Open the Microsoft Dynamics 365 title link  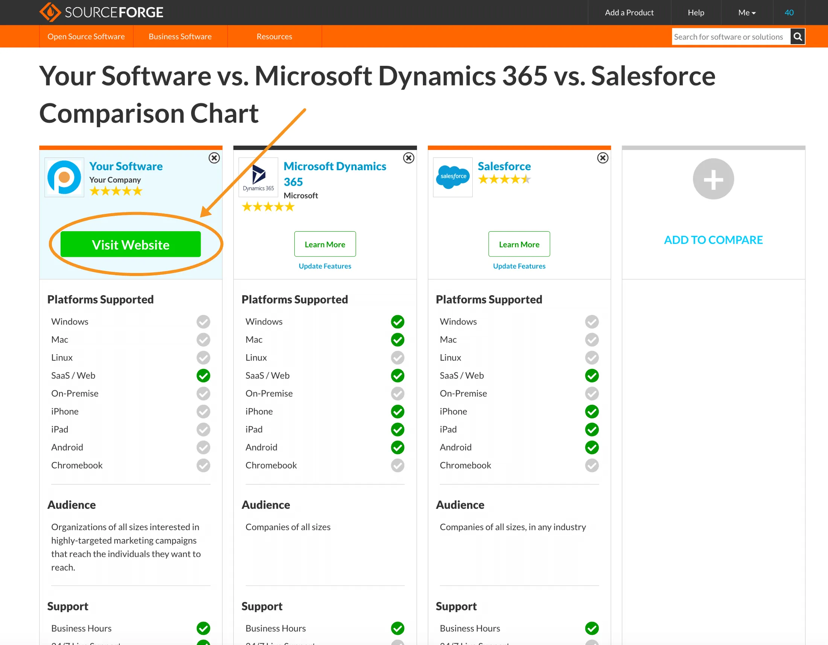coord(335,174)
